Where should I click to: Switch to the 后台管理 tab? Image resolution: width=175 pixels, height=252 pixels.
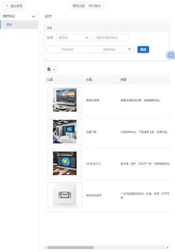click(x=94, y=6)
